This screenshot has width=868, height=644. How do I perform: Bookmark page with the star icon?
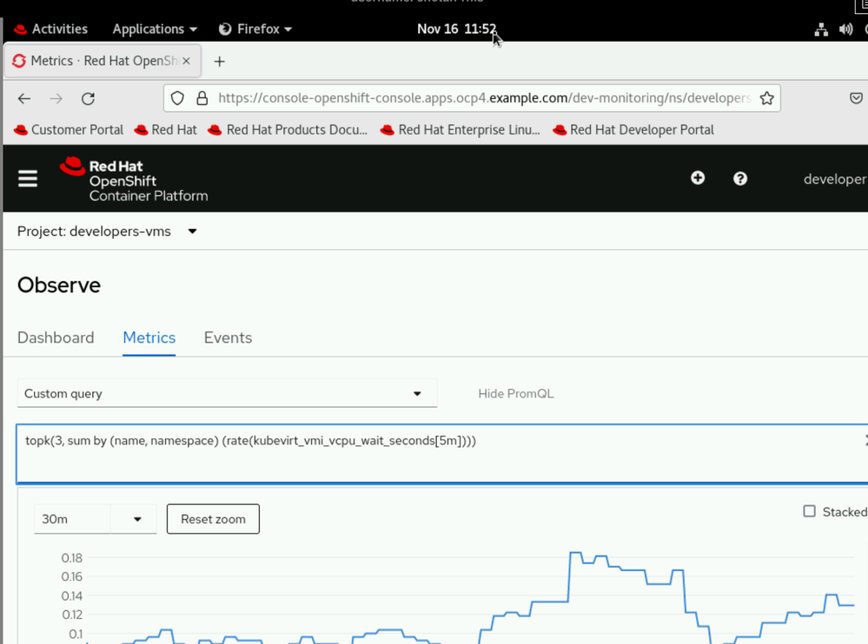(766, 98)
